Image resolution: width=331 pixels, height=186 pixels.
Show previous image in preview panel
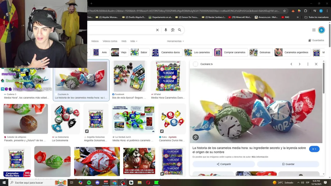pos(291,64)
